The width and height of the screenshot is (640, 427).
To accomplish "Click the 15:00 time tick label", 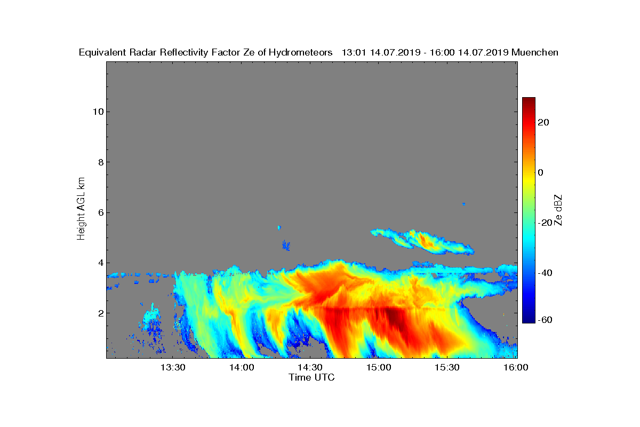I will 379,368.
